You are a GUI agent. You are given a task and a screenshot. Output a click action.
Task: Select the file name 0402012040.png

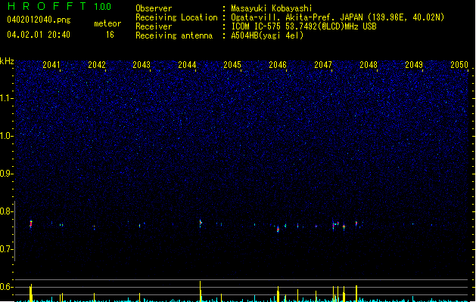tap(39, 20)
